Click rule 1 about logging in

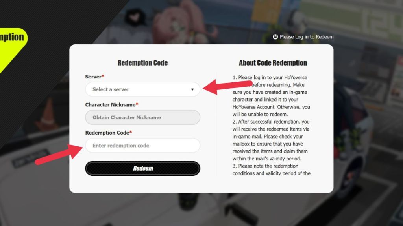[x=271, y=96]
